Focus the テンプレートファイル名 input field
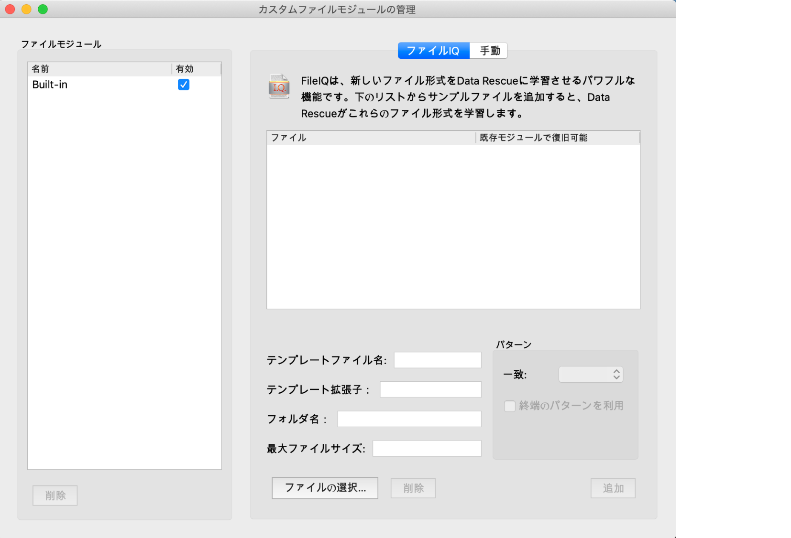Image resolution: width=791 pixels, height=538 pixels. (437, 360)
